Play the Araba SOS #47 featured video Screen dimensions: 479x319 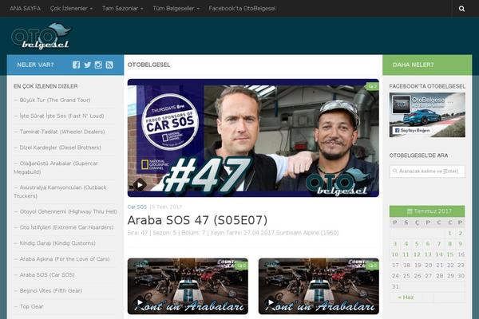click(x=140, y=185)
